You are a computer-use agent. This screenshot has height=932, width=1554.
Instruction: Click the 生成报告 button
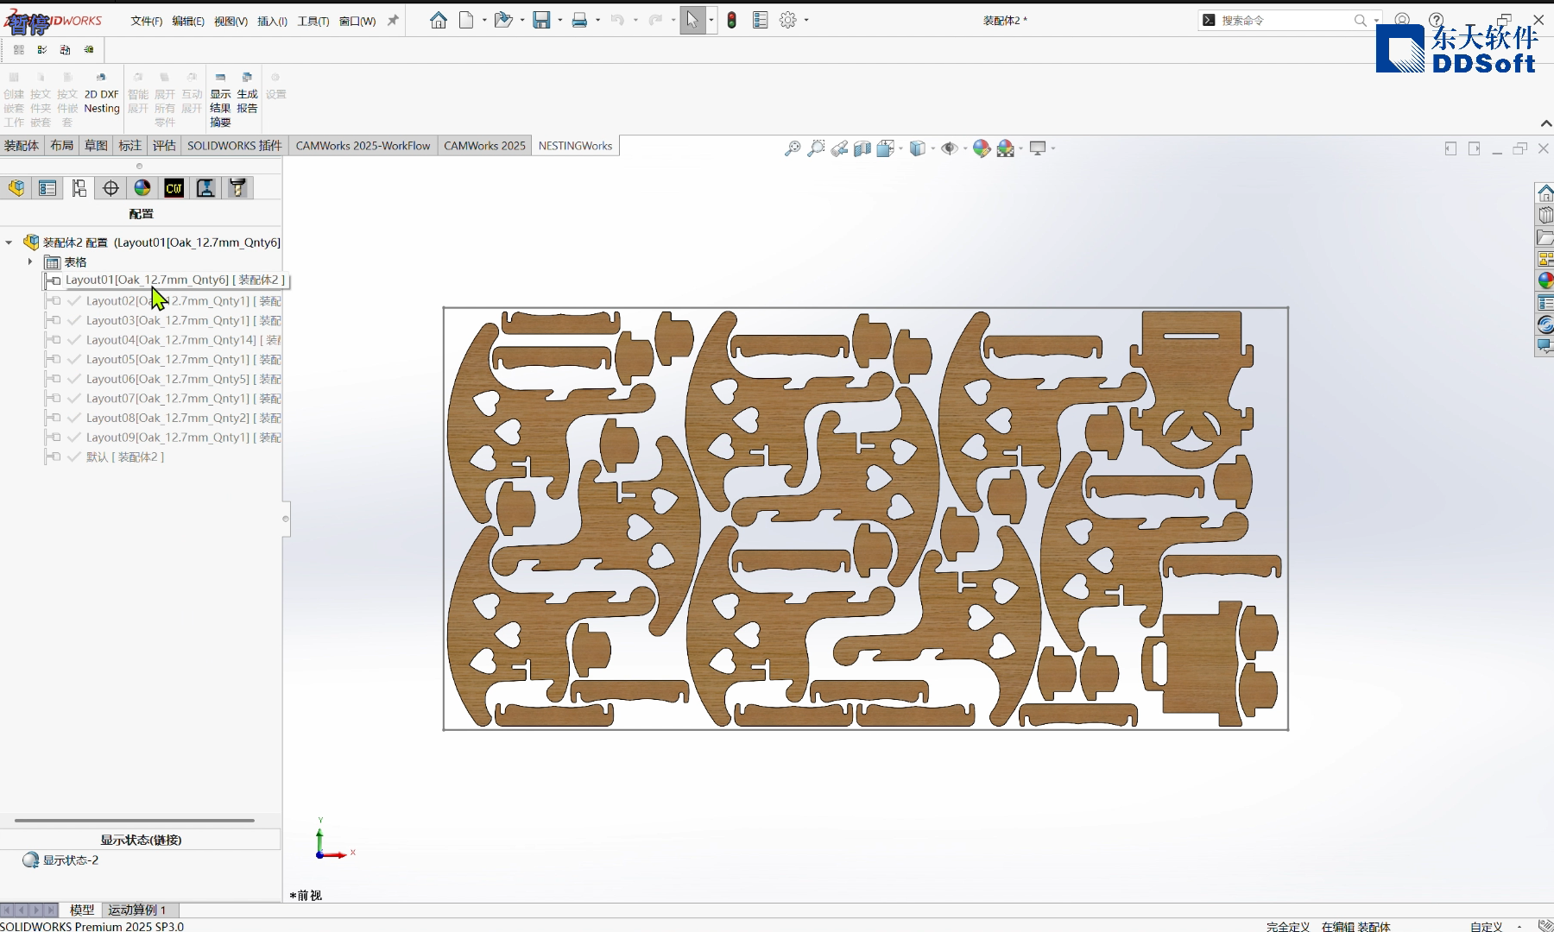[247, 95]
